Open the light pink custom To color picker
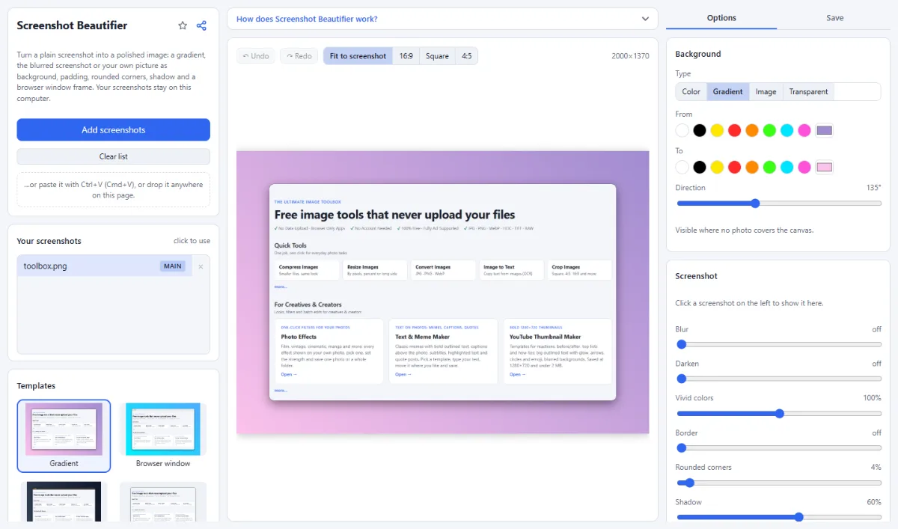Viewport: 898px width, 529px height. pyautogui.click(x=824, y=167)
